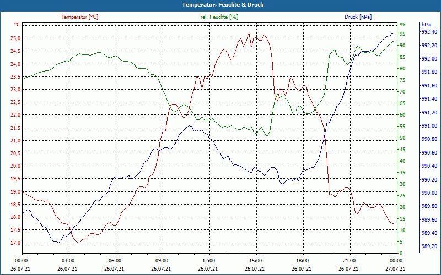Click the chart title 'Temperatur, Feuchte & Druck'
Viewport: 441px width, 275px height.
[223, 5]
